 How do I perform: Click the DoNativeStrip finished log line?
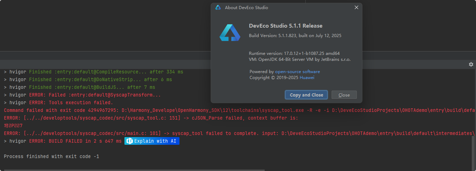[88, 79]
